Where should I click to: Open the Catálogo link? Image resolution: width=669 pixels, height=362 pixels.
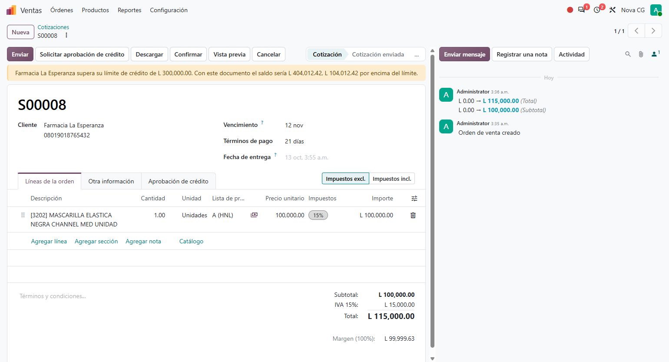(191, 241)
